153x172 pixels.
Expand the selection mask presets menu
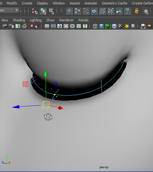coord(62,11)
